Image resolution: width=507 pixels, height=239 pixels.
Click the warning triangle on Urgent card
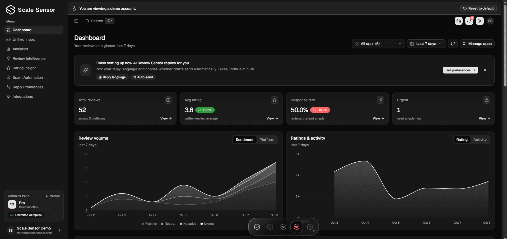coord(487,100)
